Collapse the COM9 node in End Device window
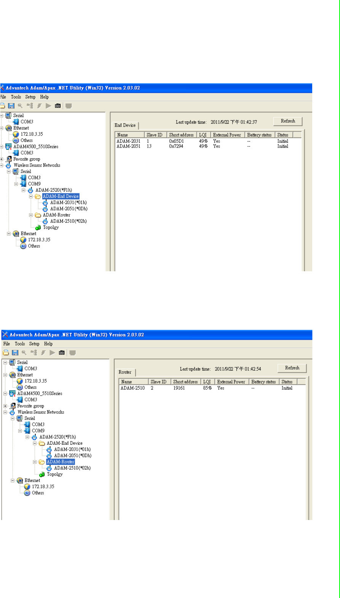 click(16, 184)
